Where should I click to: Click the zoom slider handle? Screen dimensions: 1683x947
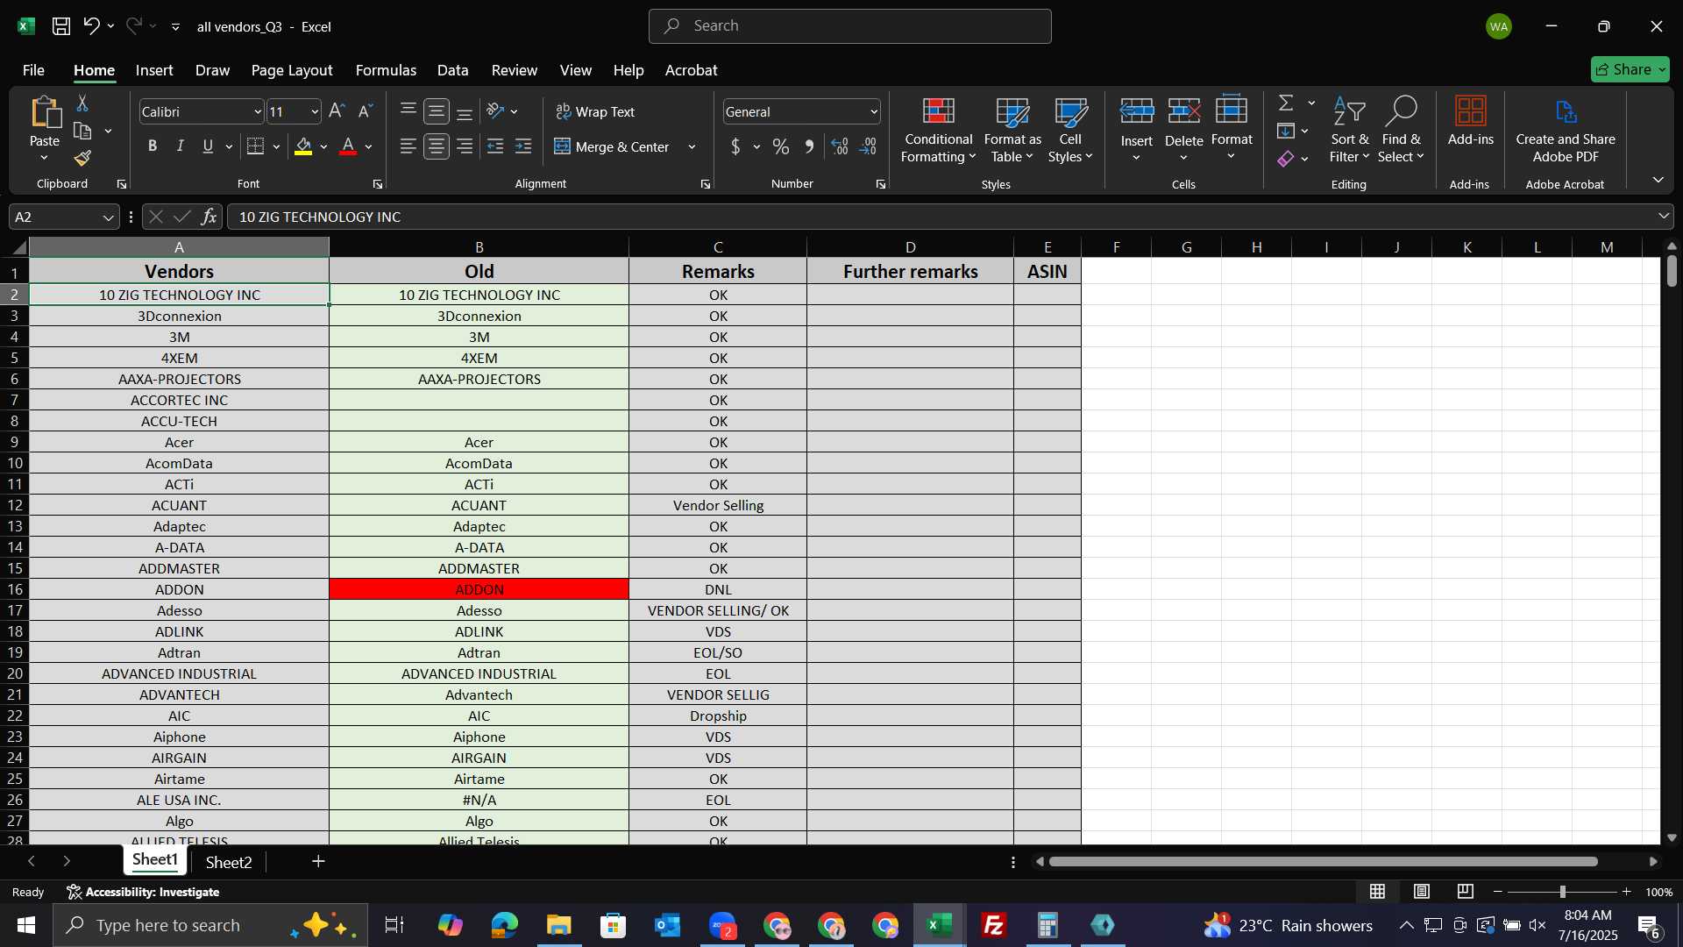point(1562,892)
